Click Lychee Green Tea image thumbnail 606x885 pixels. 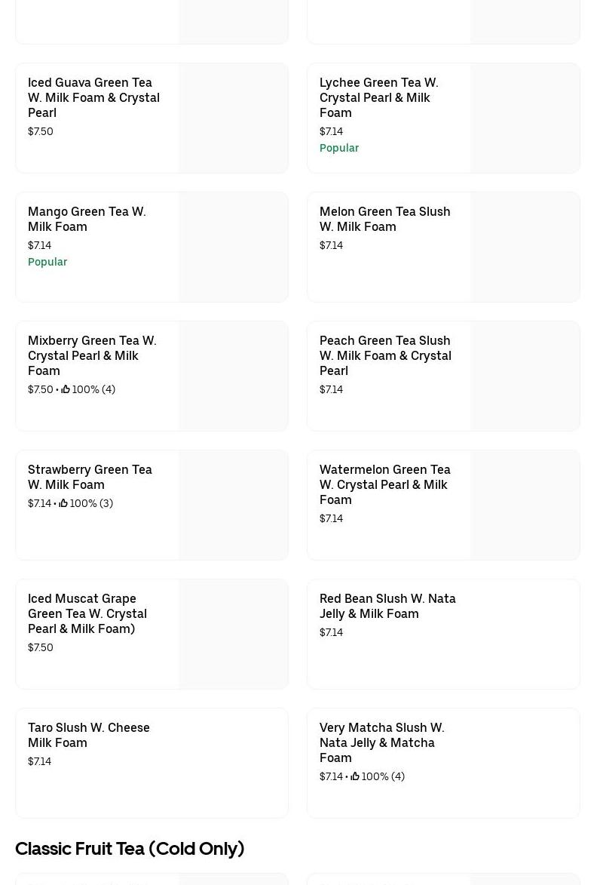[525, 118]
